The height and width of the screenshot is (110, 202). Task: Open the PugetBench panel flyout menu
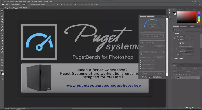tap(166, 16)
